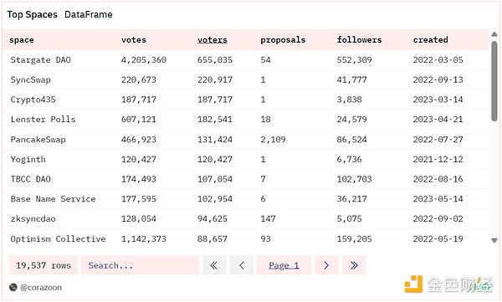Sort by the votes column header
The height and width of the screenshot is (302, 502).
pos(134,39)
